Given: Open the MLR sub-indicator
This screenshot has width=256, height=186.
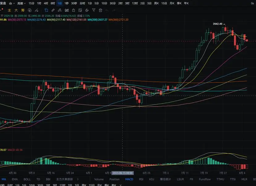Looking at the screenshot, I should [244, 179].
